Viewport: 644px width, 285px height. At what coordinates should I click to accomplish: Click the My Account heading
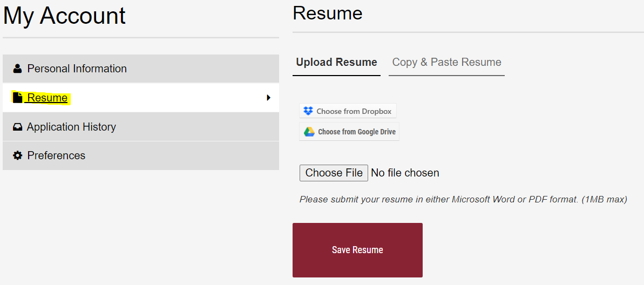click(64, 16)
